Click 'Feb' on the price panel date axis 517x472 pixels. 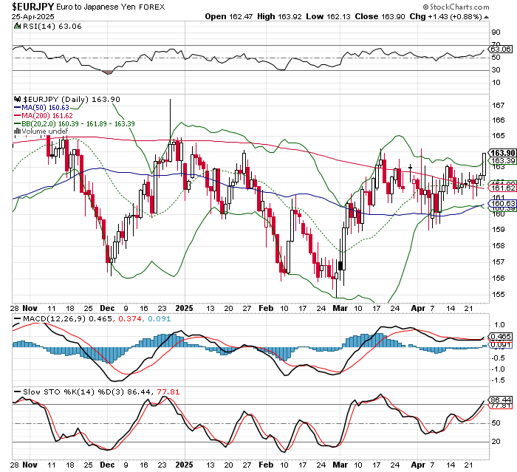[x=266, y=309]
